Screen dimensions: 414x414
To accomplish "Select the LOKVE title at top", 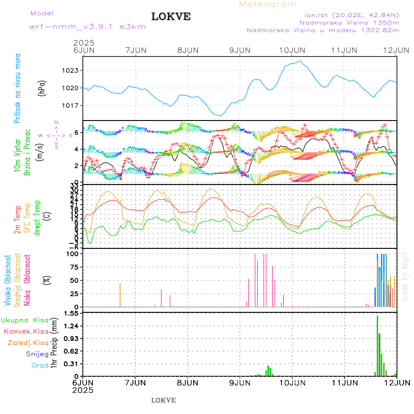I will click(x=171, y=17).
